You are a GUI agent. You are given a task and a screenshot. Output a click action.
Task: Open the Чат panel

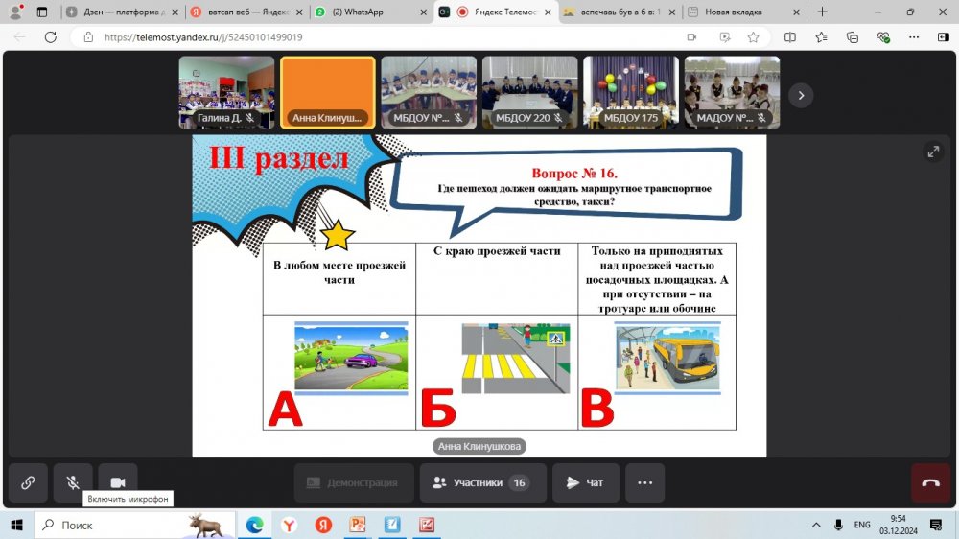585,482
